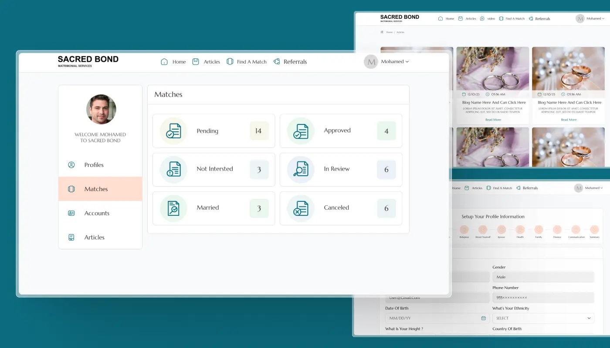
Task: Open the Not Intersted matches card
Action: pyautogui.click(x=214, y=169)
